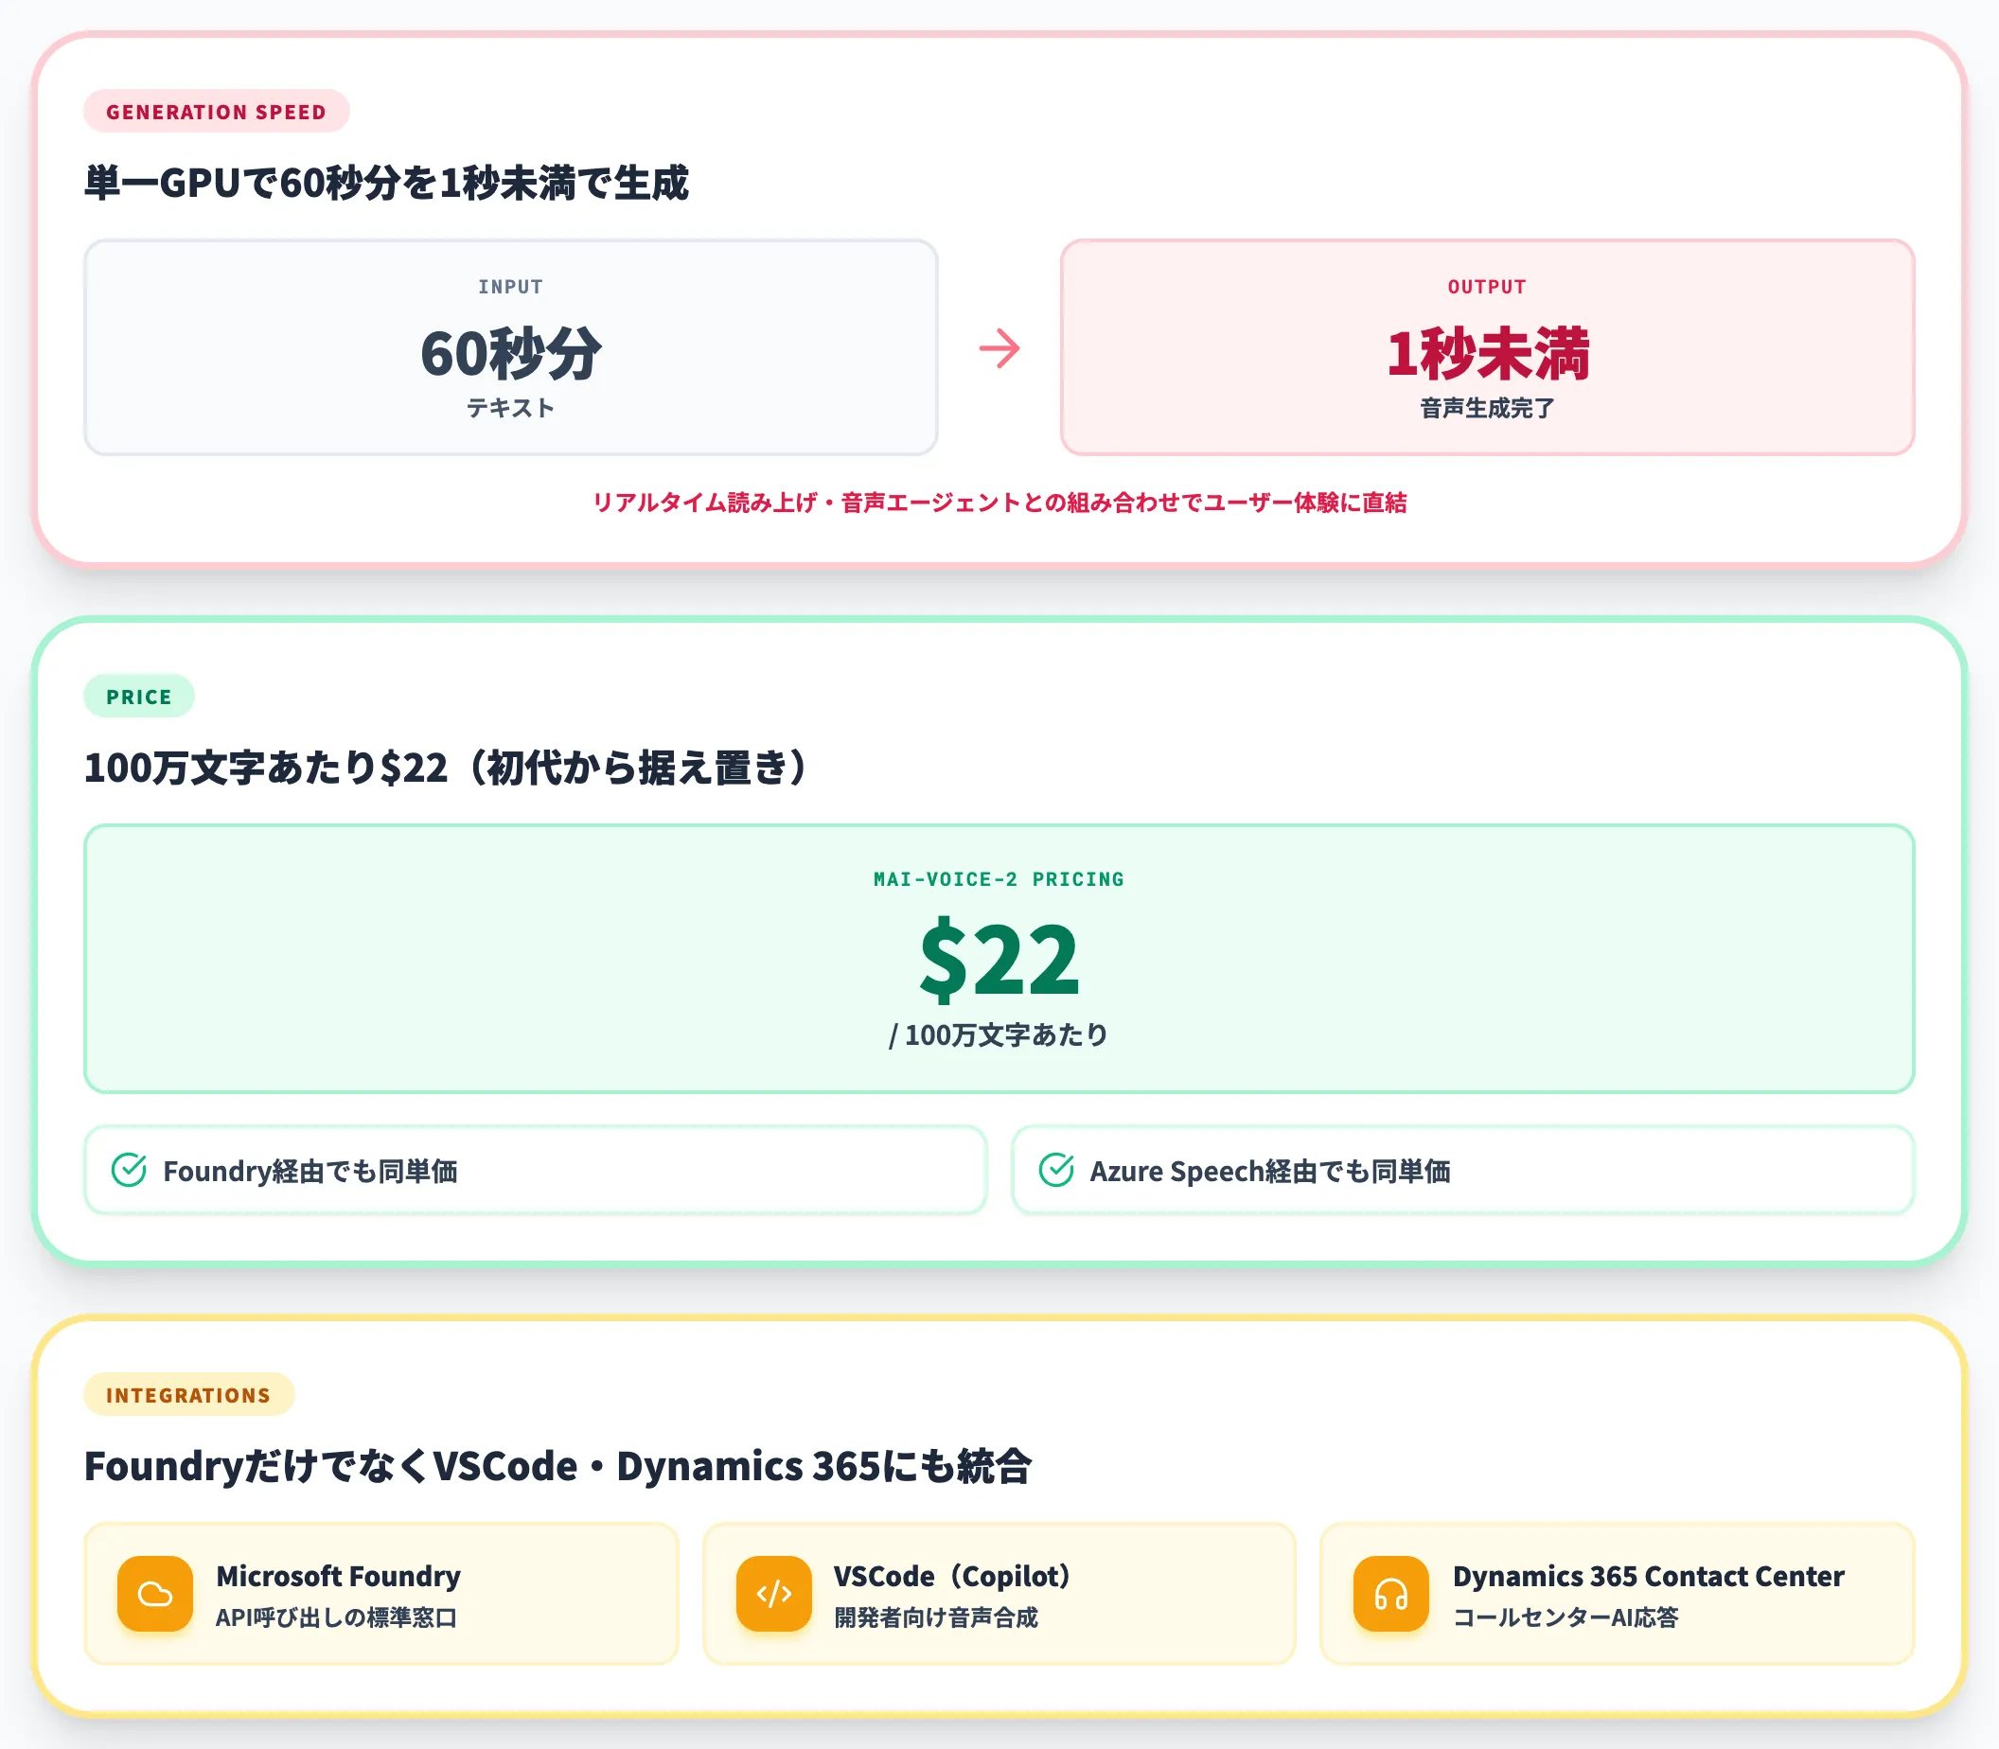The image size is (1999, 1749).
Task: Click the INPUT label in the input card
Action: click(510, 287)
